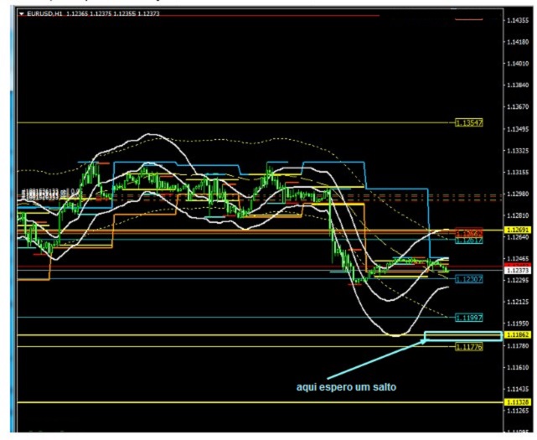
Task: Click the 1.13155 tick on price axis
Action: pyautogui.click(x=517, y=173)
